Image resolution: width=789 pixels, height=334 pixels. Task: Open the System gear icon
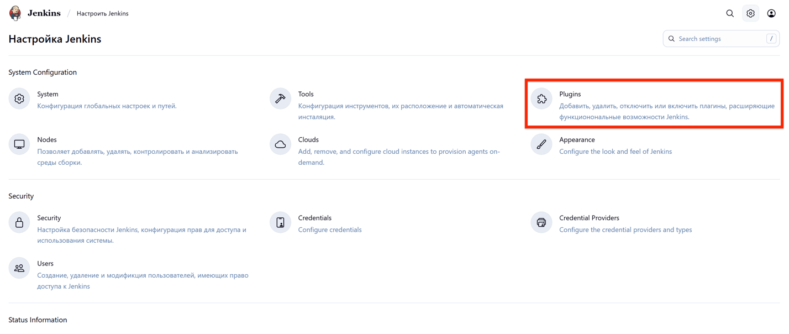(x=19, y=99)
